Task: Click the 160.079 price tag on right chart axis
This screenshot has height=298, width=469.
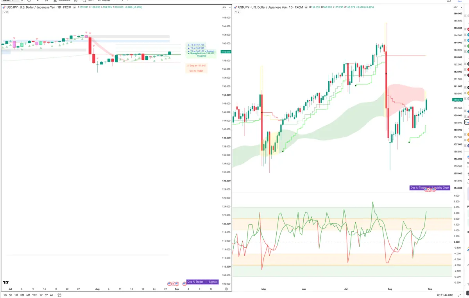Action: click(458, 99)
